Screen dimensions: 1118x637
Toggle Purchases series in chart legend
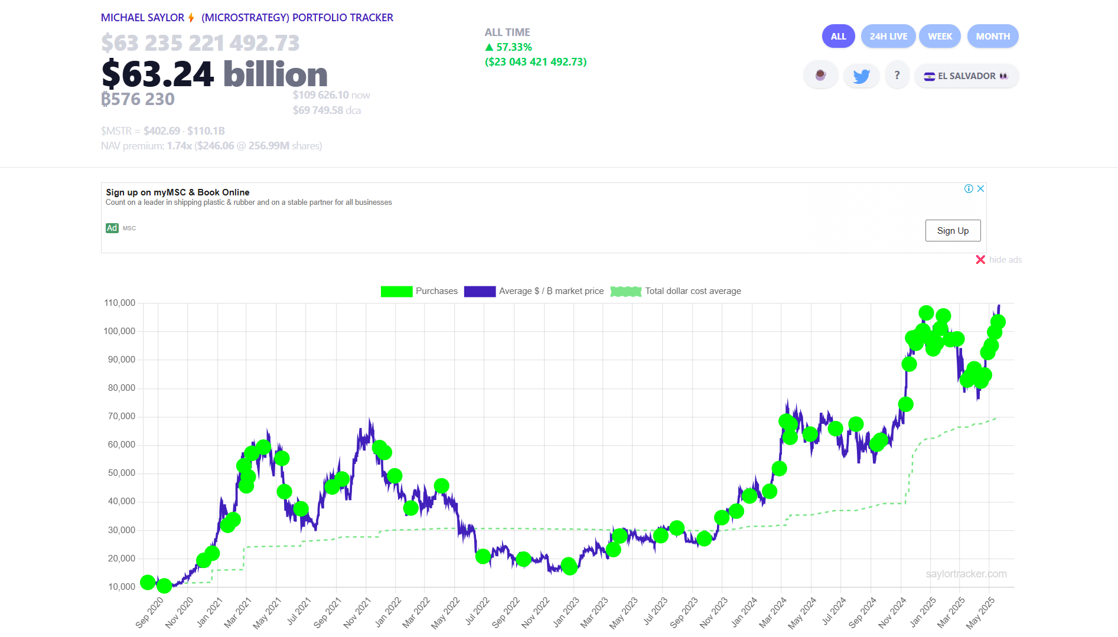[x=419, y=291]
